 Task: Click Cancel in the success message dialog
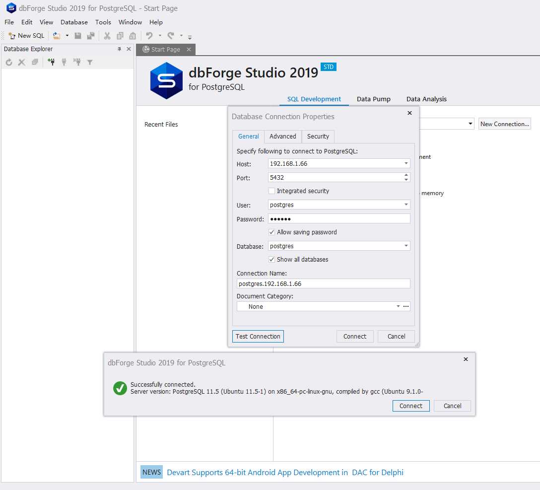[x=452, y=406]
